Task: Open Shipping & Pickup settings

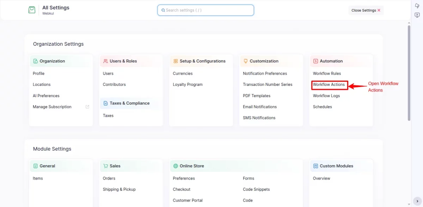Action: (x=119, y=189)
